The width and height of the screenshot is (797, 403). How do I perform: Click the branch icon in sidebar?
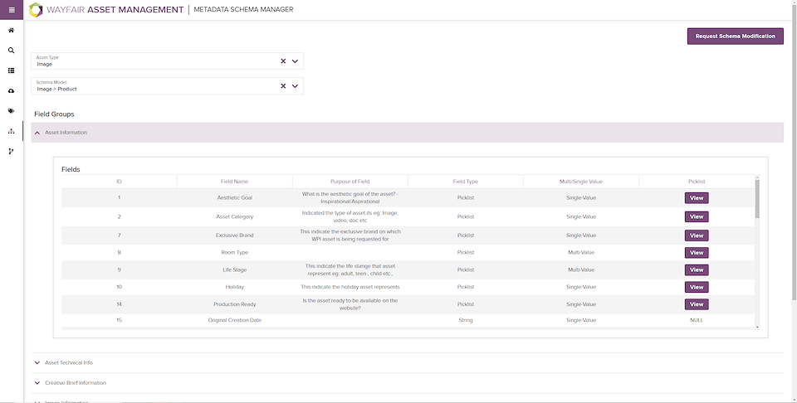(x=11, y=151)
